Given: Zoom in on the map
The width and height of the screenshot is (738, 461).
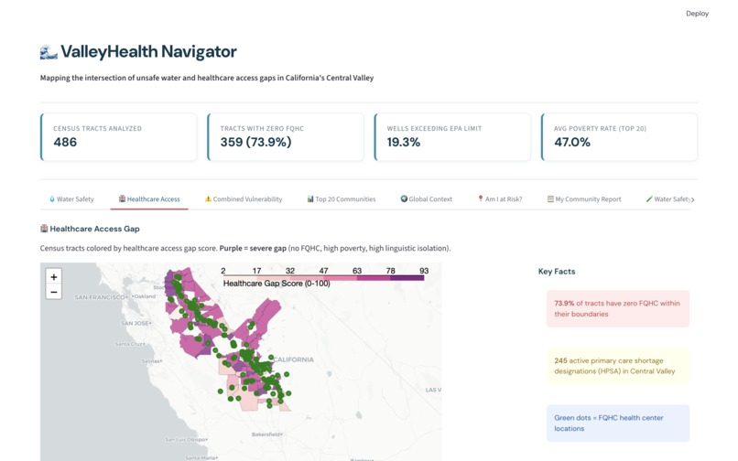Looking at the screenshot, I should (54, 277).
